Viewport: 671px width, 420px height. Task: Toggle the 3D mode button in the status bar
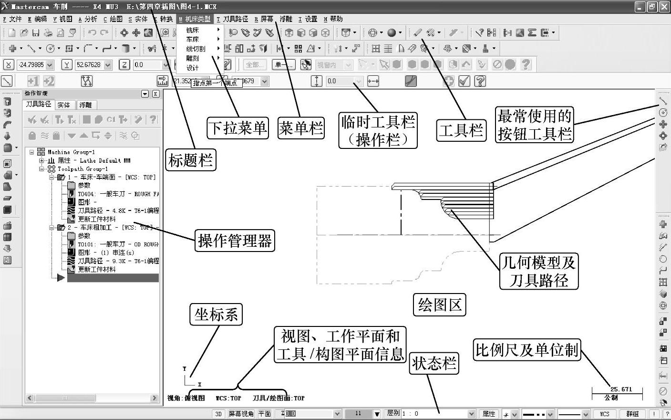(219, 414)
